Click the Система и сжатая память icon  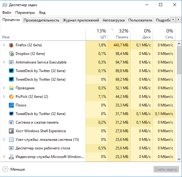[x=11, y=122]
